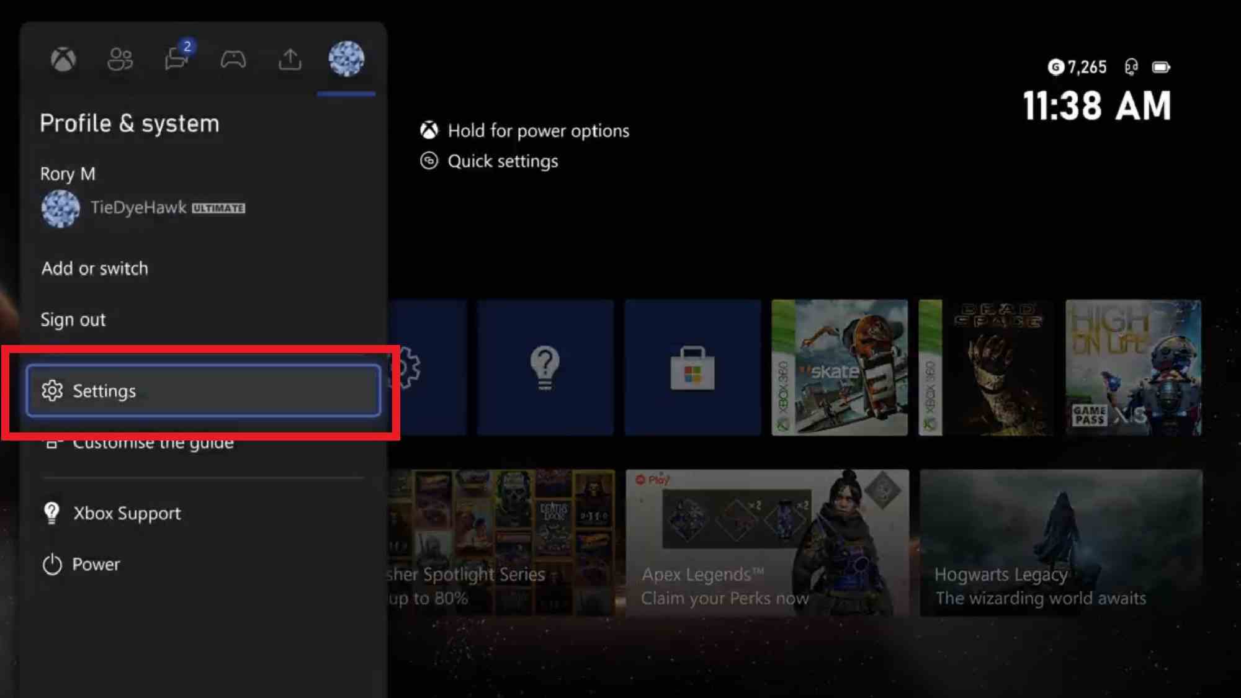
Task: Click the Profile & system heading
Action: (x=130, y=123)
